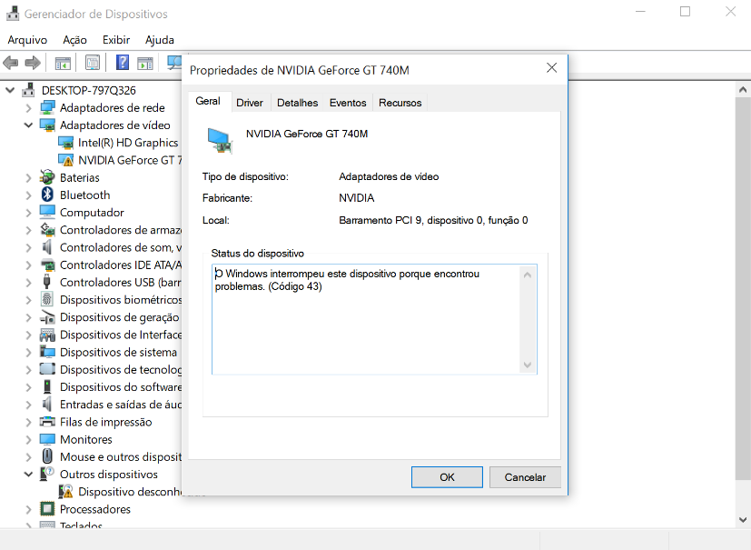The height and width of the screenshot is (550, 751).
Task: Select the 'Outros dispositivos' label
Action: pos(109,475)
